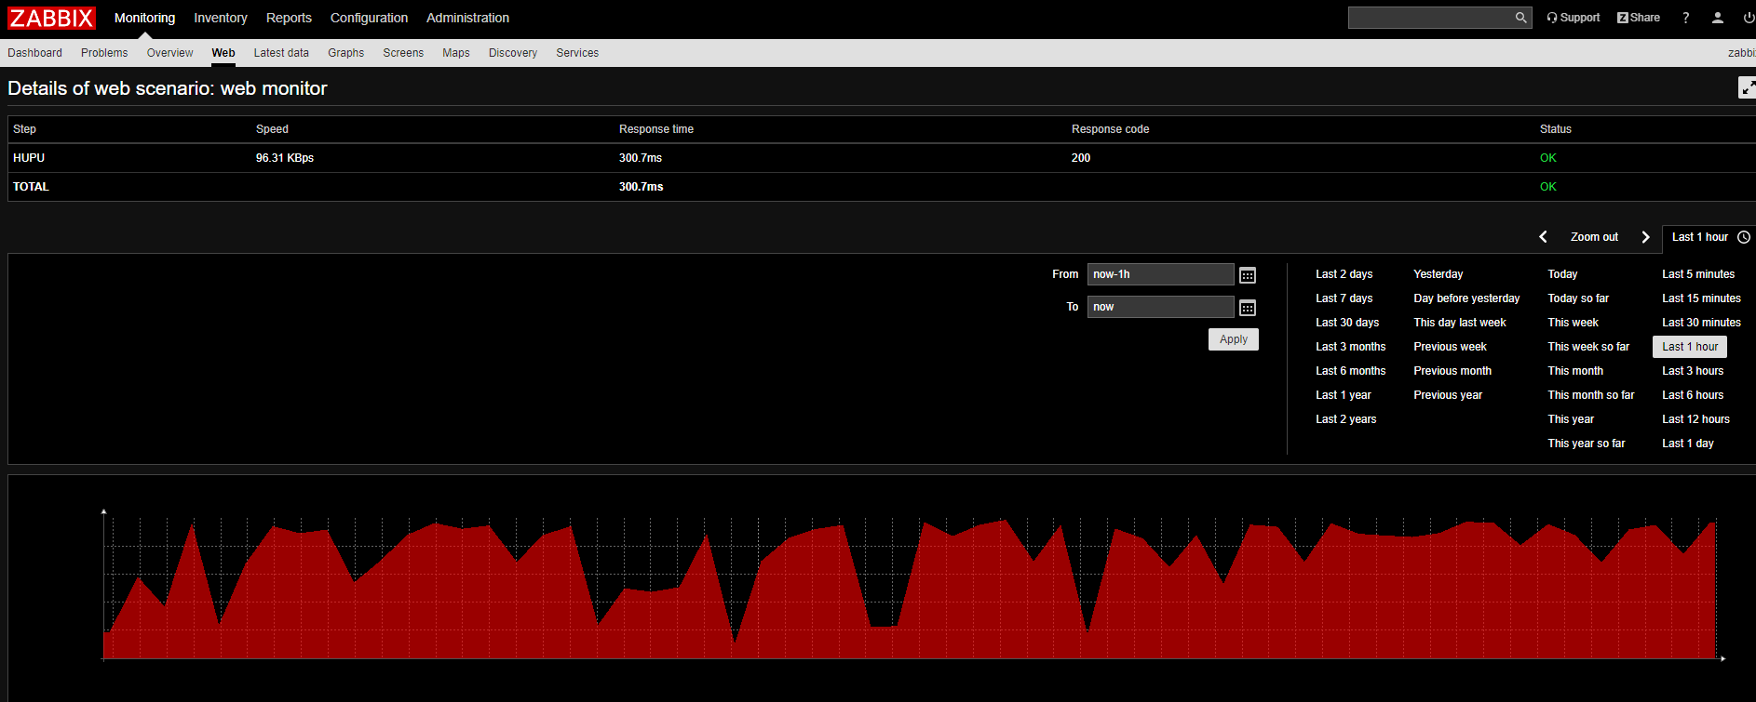Screen dimensions: 1756x702
Task: Select the Yesterday range
Action: [1438, 274]
